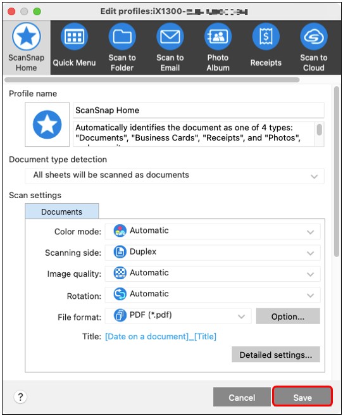Click the PDF file format icon

click(x=120, y=315)
